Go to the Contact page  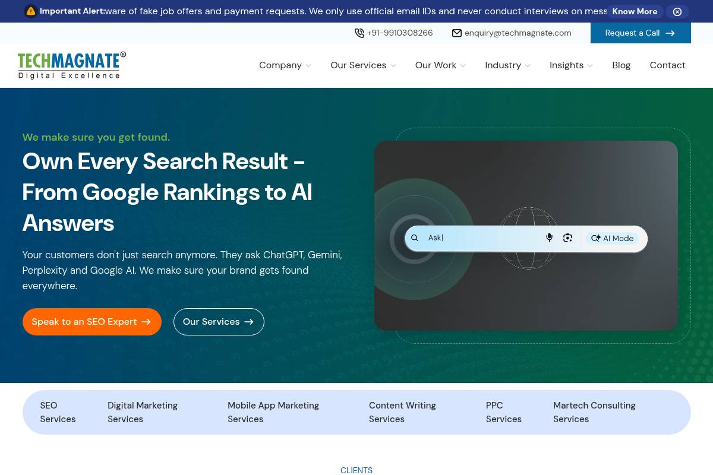[x=667, y=65]
